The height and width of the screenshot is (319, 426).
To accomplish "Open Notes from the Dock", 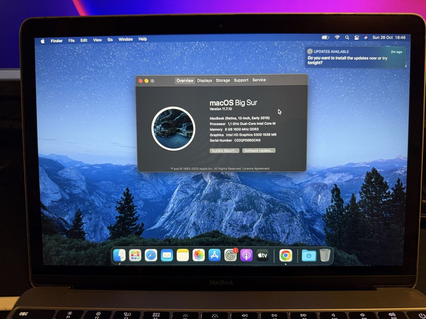I will click(183, 255).
